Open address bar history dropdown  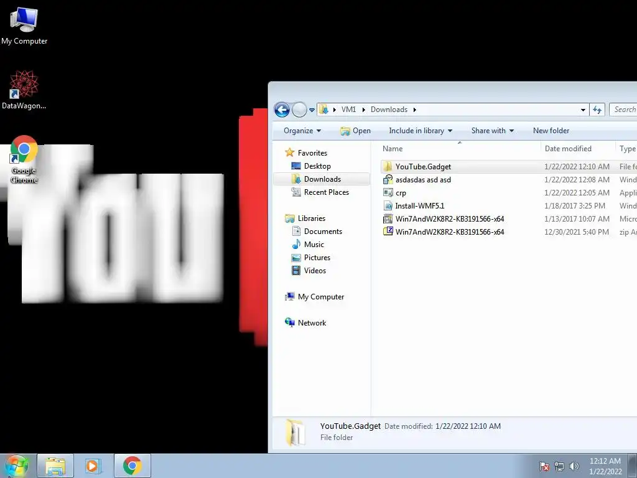[583, 110]
